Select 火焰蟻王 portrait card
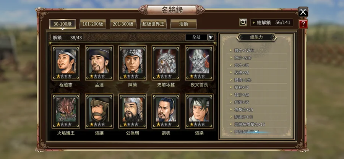344x159 pixels. (66, 111)
